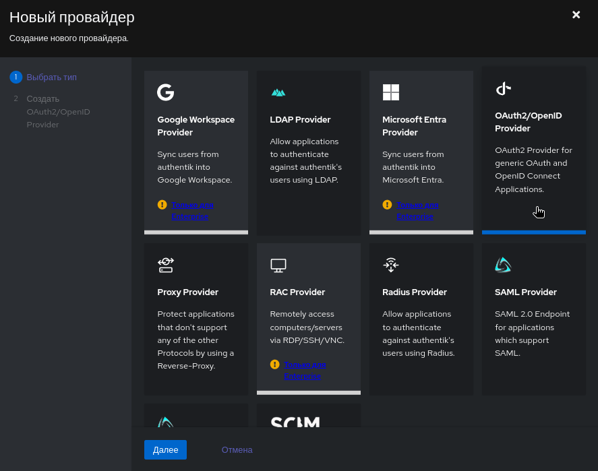Click the Proxy Provider icon

pyautogui.click(x=166, y=265)
